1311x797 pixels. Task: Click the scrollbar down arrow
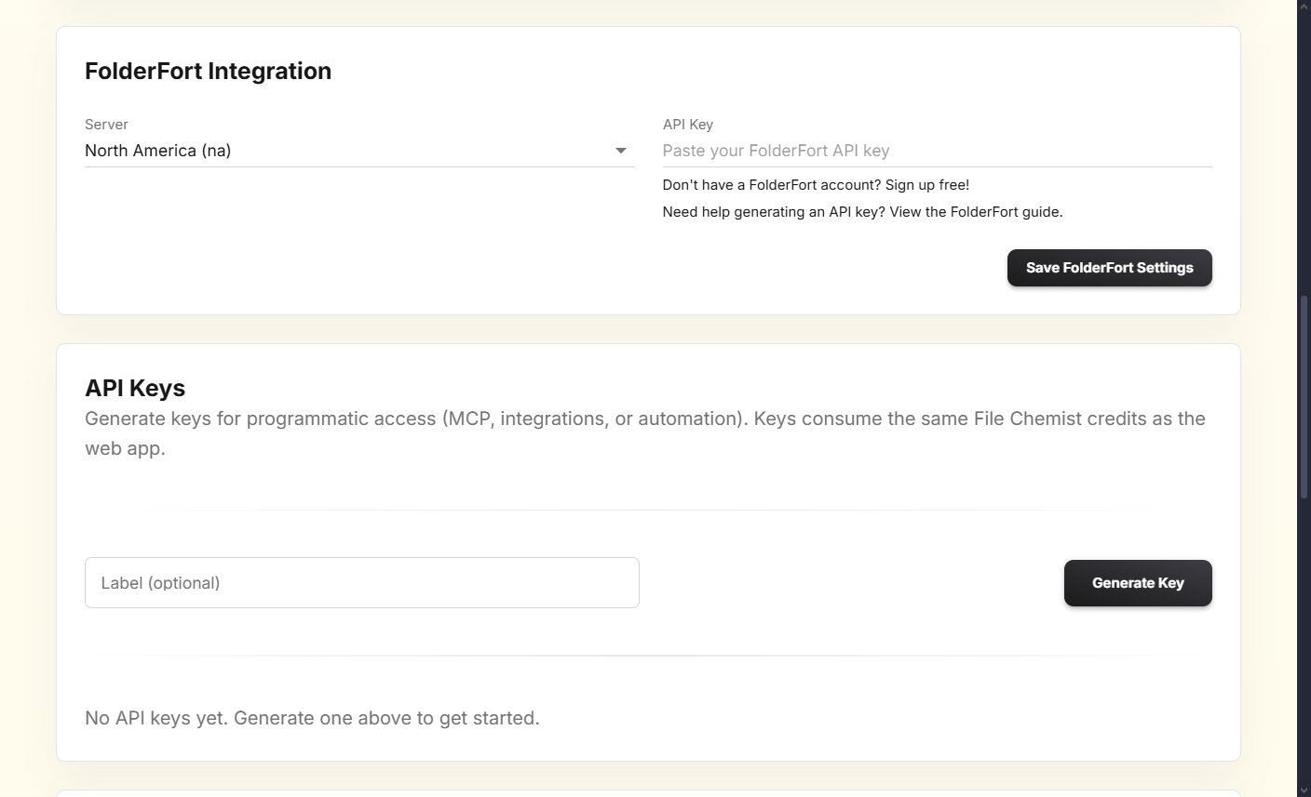1304,790
